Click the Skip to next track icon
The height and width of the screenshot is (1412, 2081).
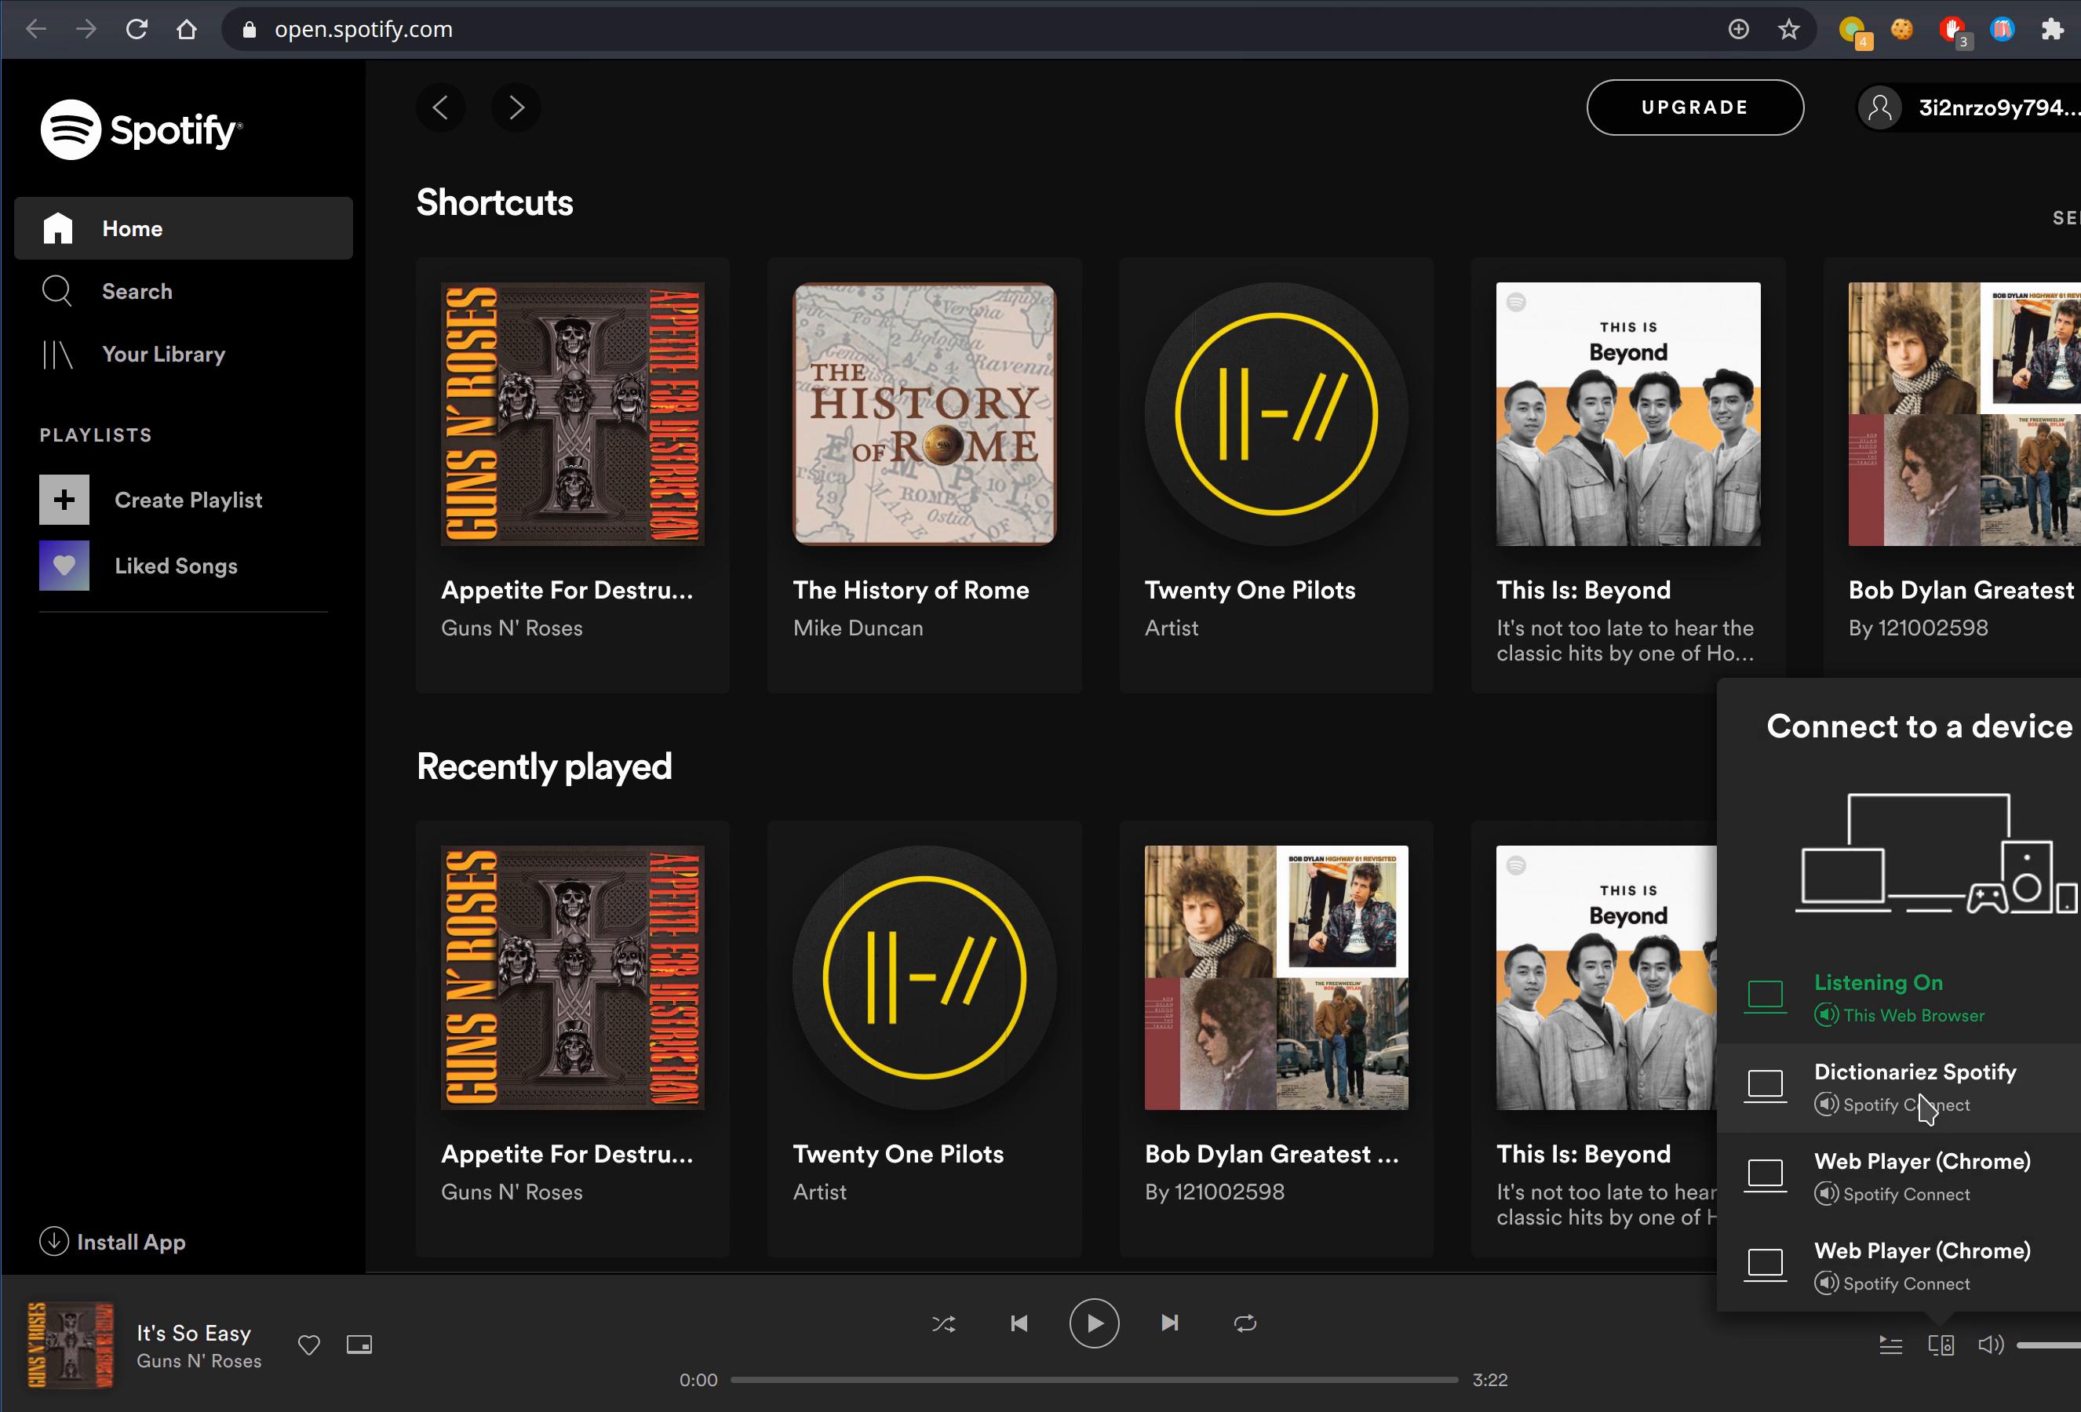click(x=1170, y=1322)
